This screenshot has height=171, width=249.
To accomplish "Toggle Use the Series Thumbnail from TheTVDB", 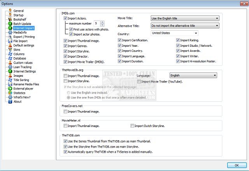I will 65,141.
